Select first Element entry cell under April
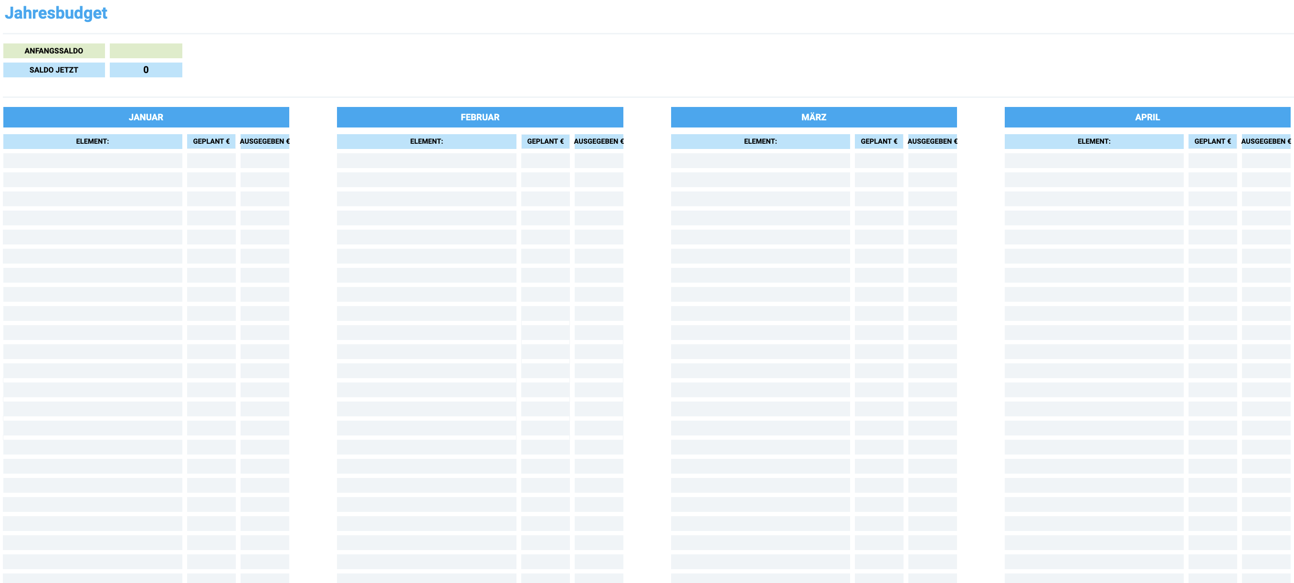 click(1094, 161)
